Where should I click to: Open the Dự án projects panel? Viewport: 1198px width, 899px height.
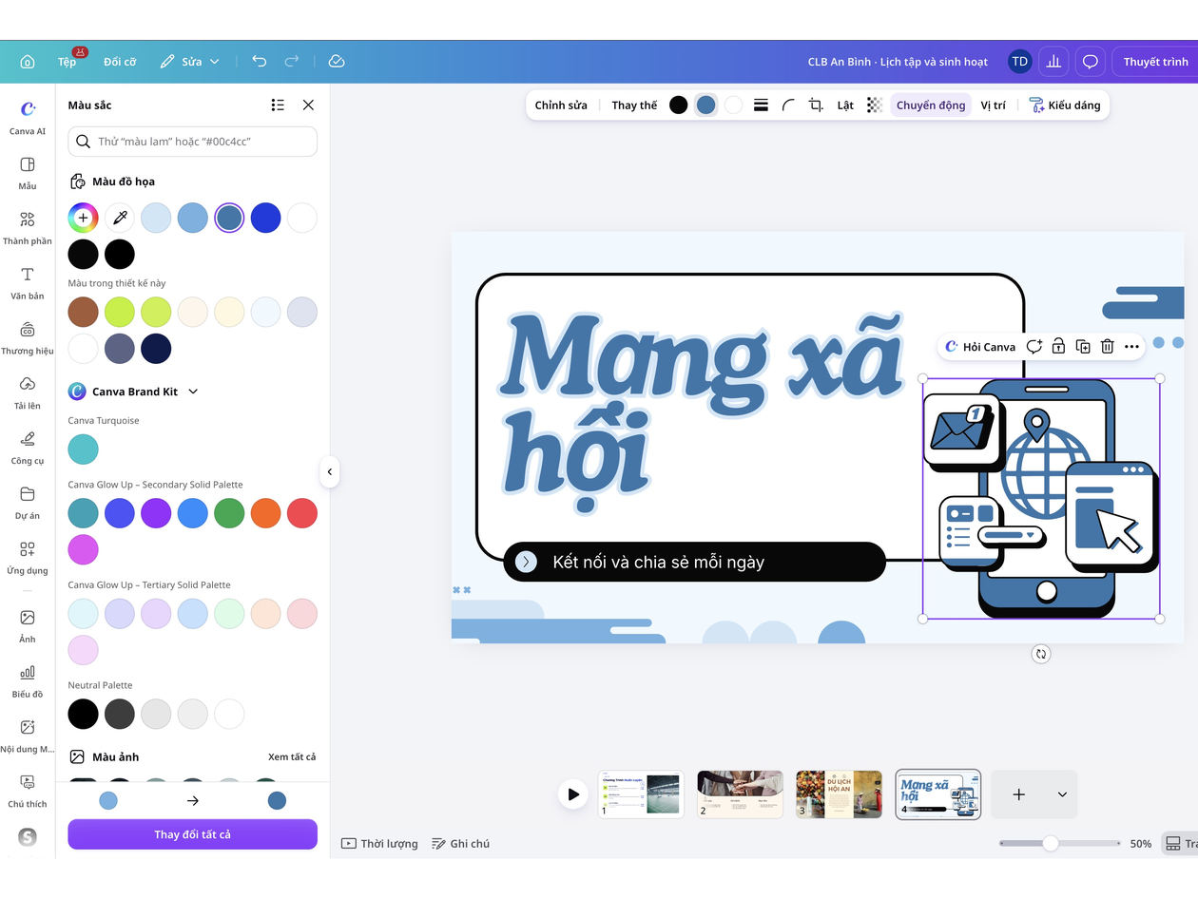[28, 503]
